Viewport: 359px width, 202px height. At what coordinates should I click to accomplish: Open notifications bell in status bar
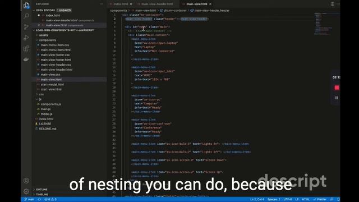pos(338,200)
